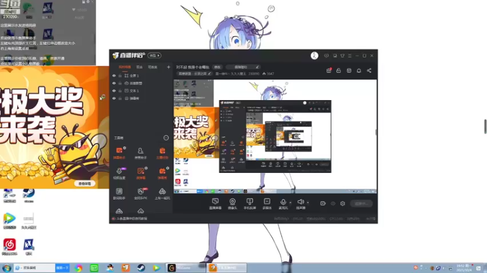Select the 弹幕秀 source row
This screenshot has height=273, width=487.
coord(141,98)
